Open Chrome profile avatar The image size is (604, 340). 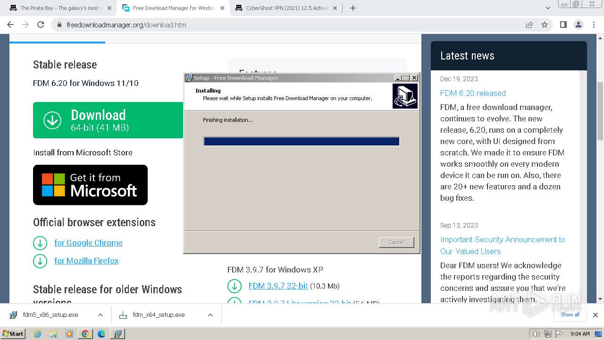click(x=578, y=25)
